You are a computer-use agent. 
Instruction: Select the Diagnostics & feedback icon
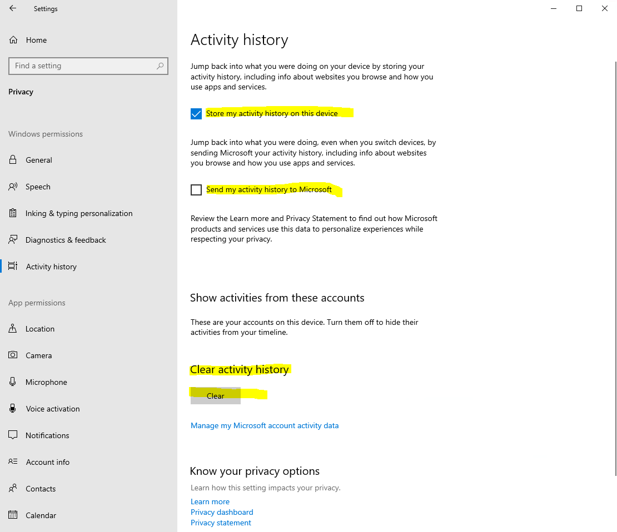point(13,239)
